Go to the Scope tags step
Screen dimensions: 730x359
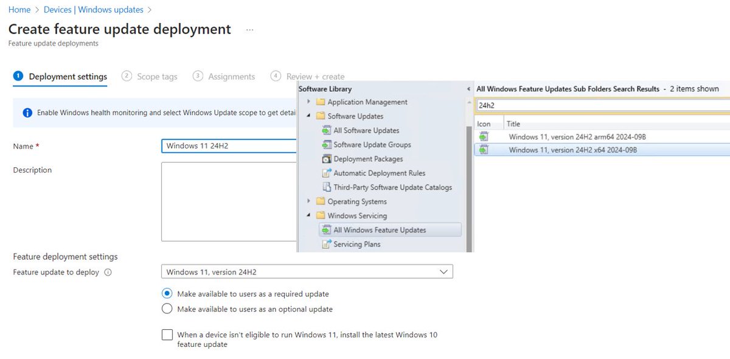pos(150,77)
